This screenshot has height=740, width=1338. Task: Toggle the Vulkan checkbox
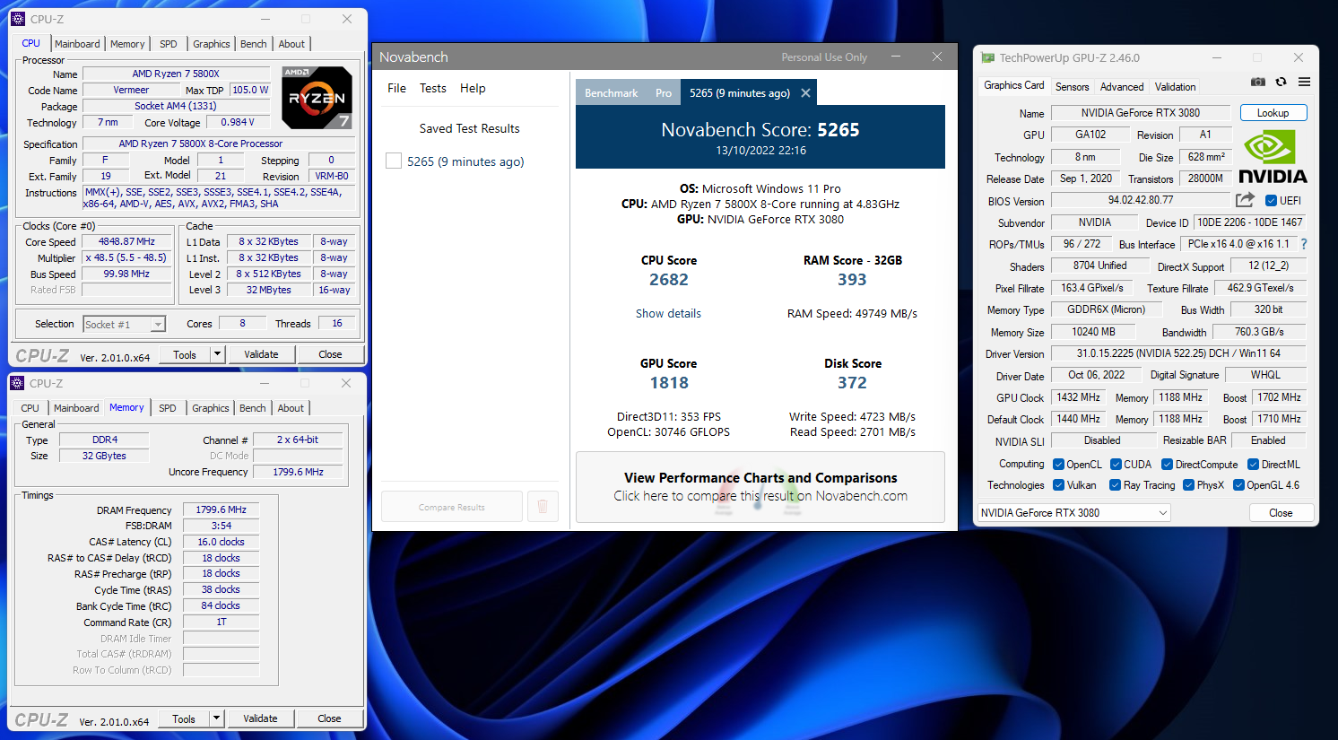[x=1058, y=485]
